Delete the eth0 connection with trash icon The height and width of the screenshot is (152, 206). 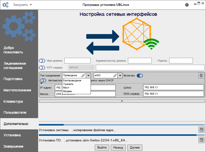[x=201, y=75]
